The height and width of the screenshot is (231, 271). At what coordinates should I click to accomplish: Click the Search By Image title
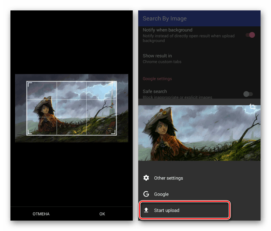tap(165, 19)
